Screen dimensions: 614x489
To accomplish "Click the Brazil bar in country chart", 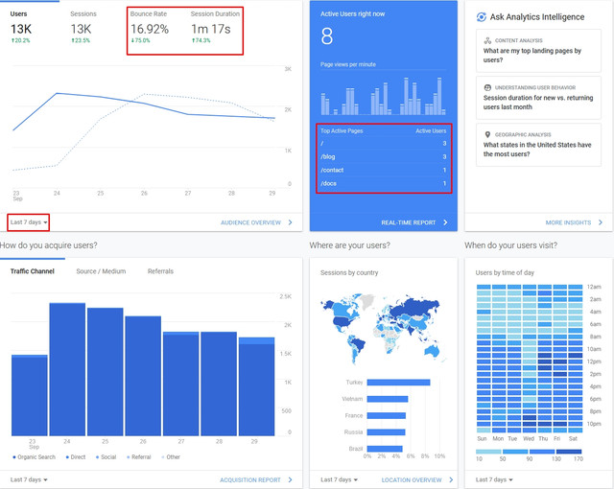I will pyautogui.click(x=385, y=449).
